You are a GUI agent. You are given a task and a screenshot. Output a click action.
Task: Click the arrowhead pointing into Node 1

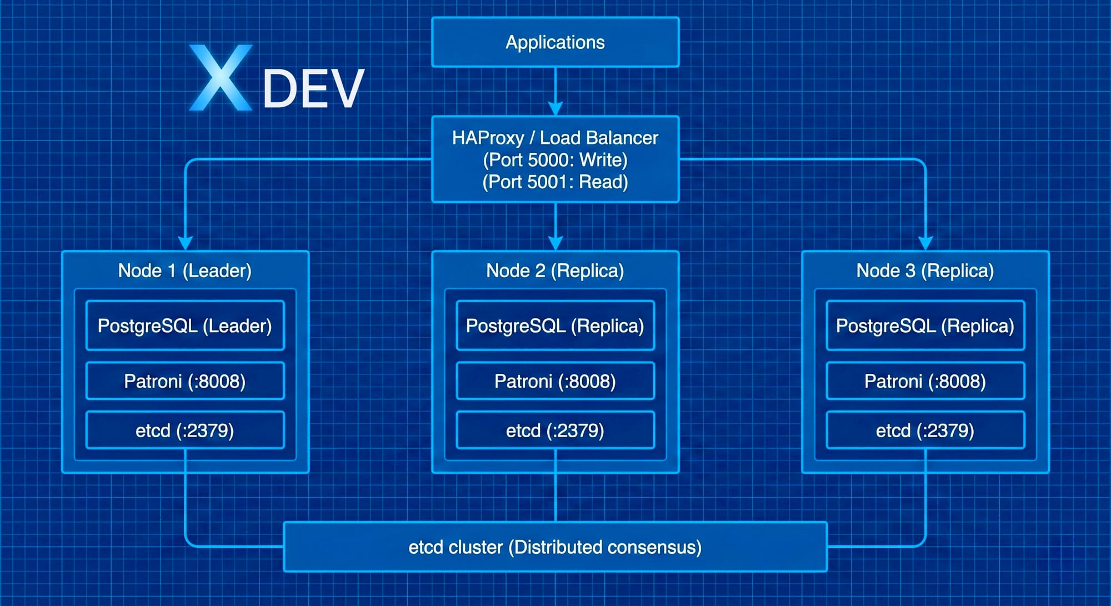pyautogui.click(x=185, y=243)
